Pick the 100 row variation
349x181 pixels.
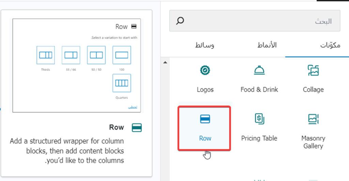[x=122, y=55]
